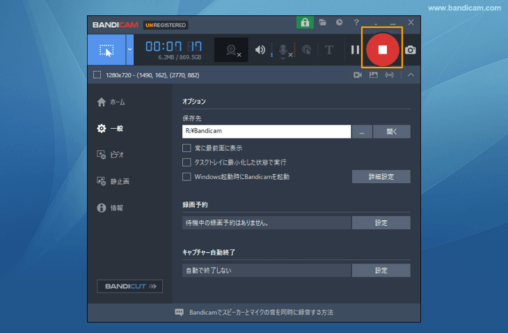The image size is (508, 333).
Task: Click the video camera icon in status bar
Action: (358, 75)
